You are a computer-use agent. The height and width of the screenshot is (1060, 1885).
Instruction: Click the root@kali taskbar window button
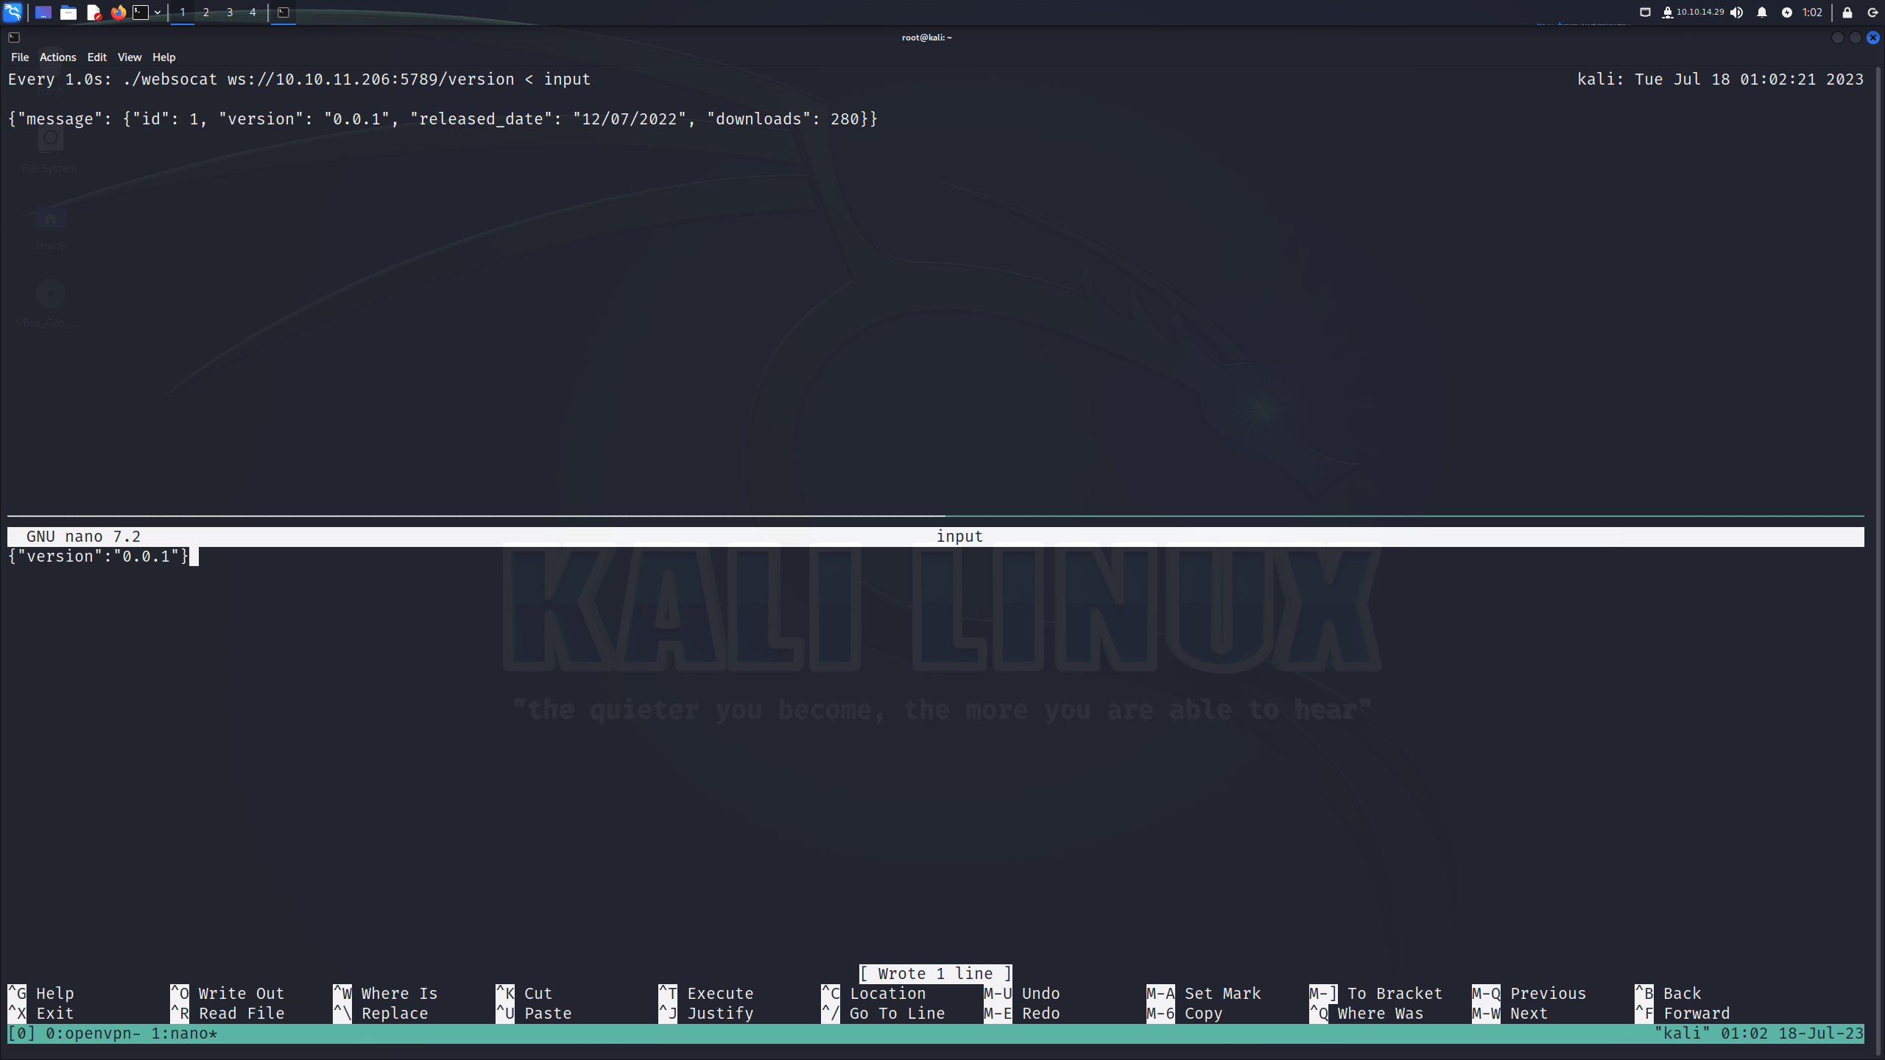point(283,12)
